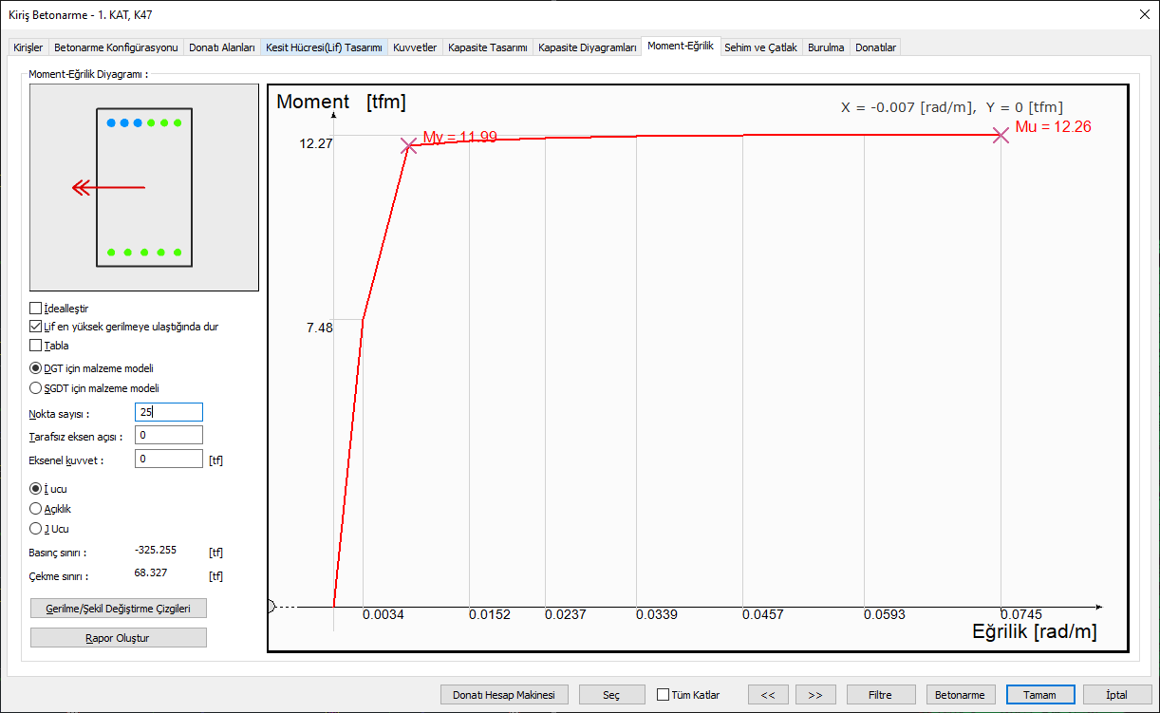This screenshot has width=1160, height=713.
Task: Click the cross-section preview thumbnail
Action: pos(144,187)
